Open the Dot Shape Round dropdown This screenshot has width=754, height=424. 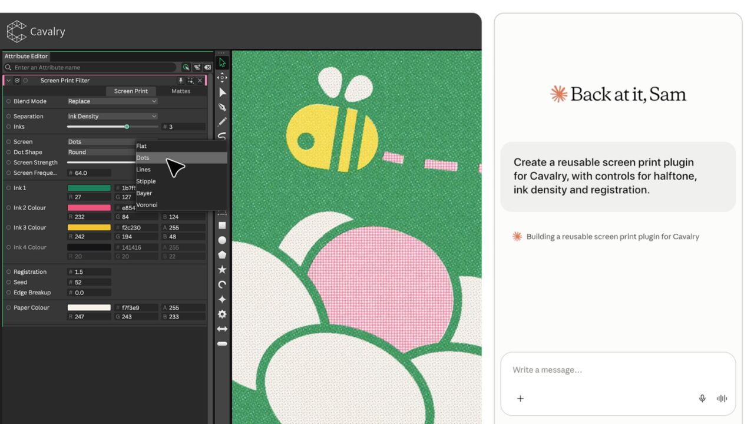click(x=101, y=153)
